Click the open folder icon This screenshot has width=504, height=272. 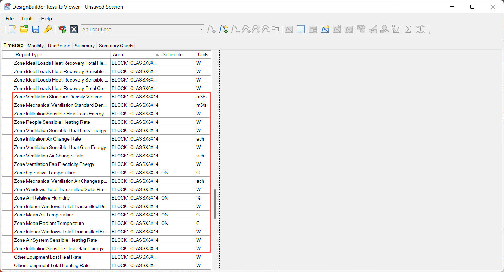pos(24,29)
